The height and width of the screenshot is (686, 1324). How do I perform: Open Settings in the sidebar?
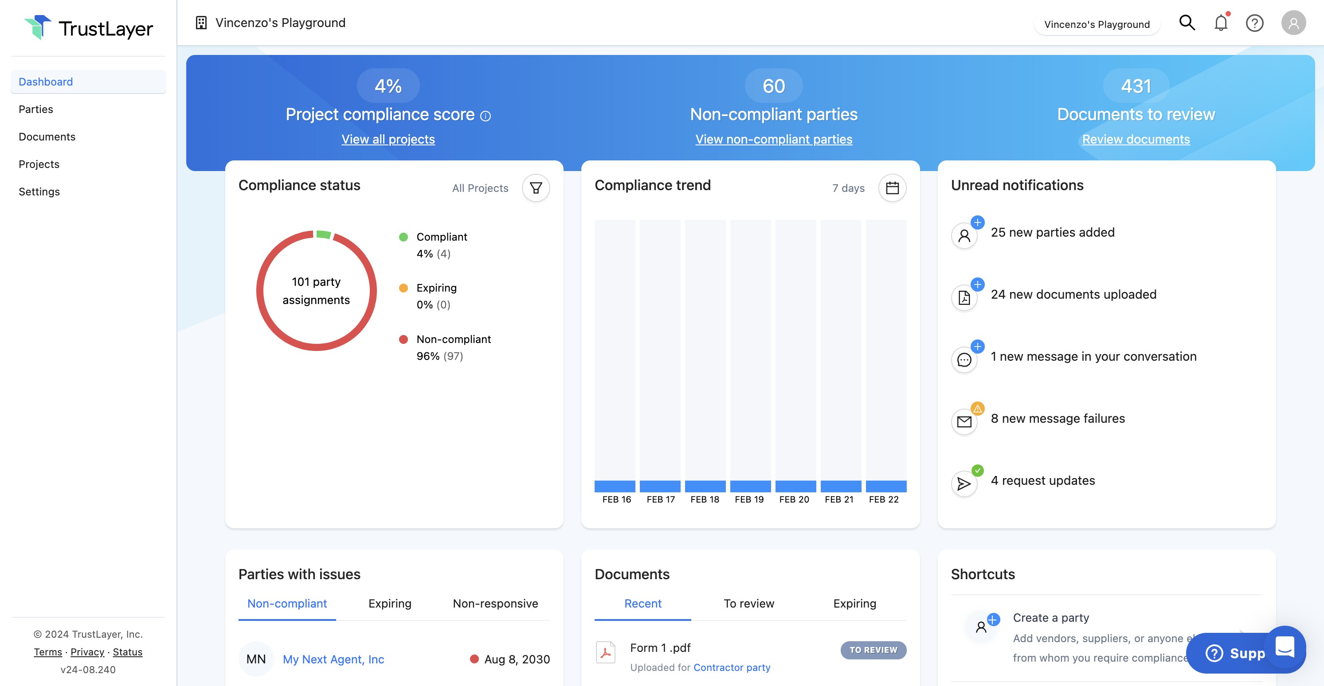pyautogui.click(x=39, y=192)
